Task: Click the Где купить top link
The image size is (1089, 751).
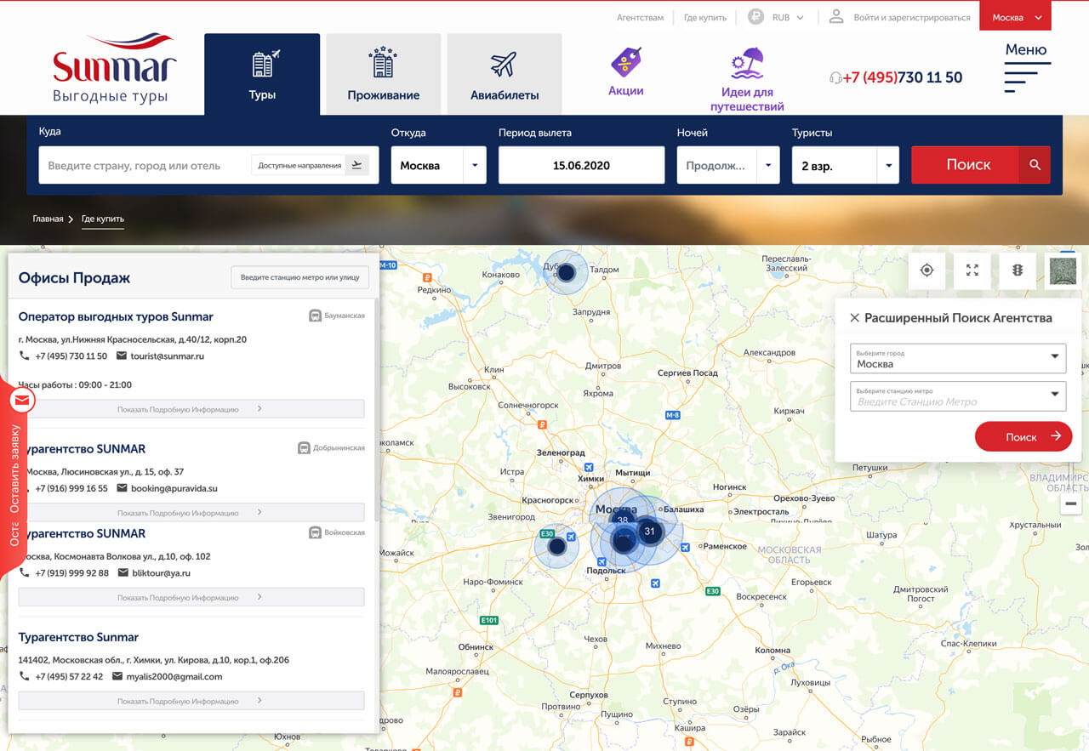Action: click(x=705, y=17)
